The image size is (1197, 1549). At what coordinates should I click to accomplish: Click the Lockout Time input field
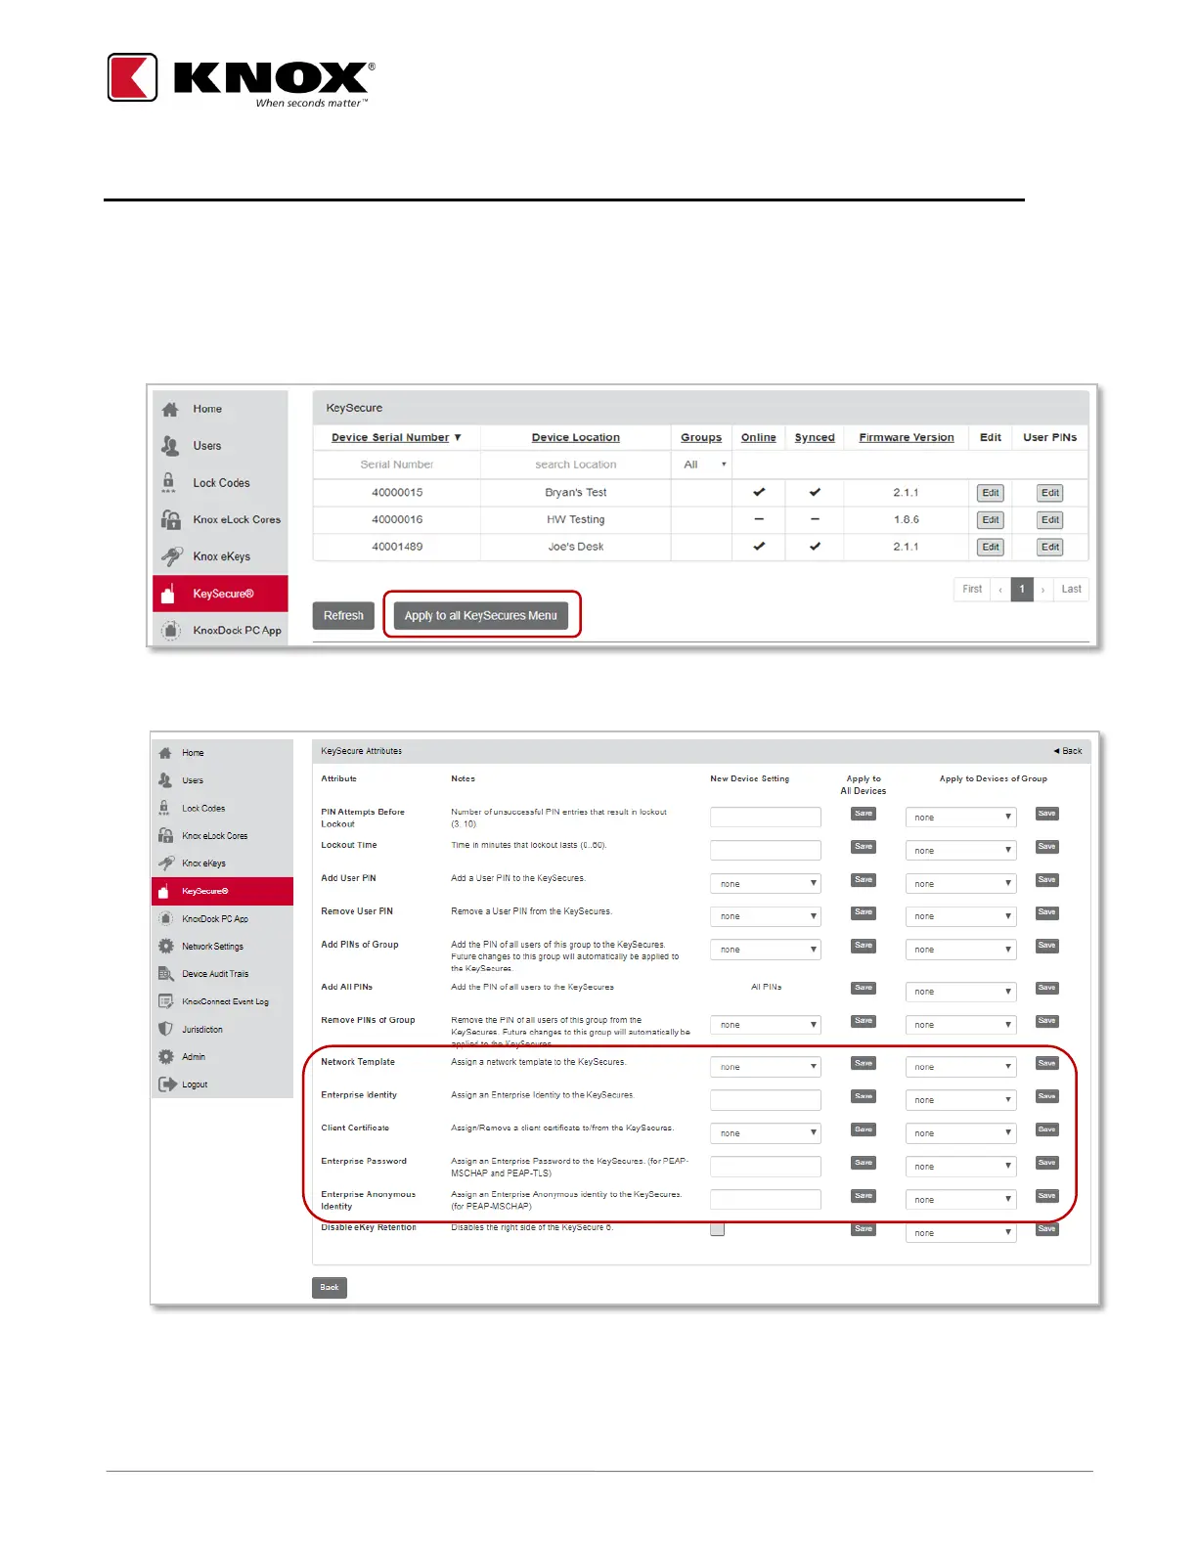click(766, 850)
